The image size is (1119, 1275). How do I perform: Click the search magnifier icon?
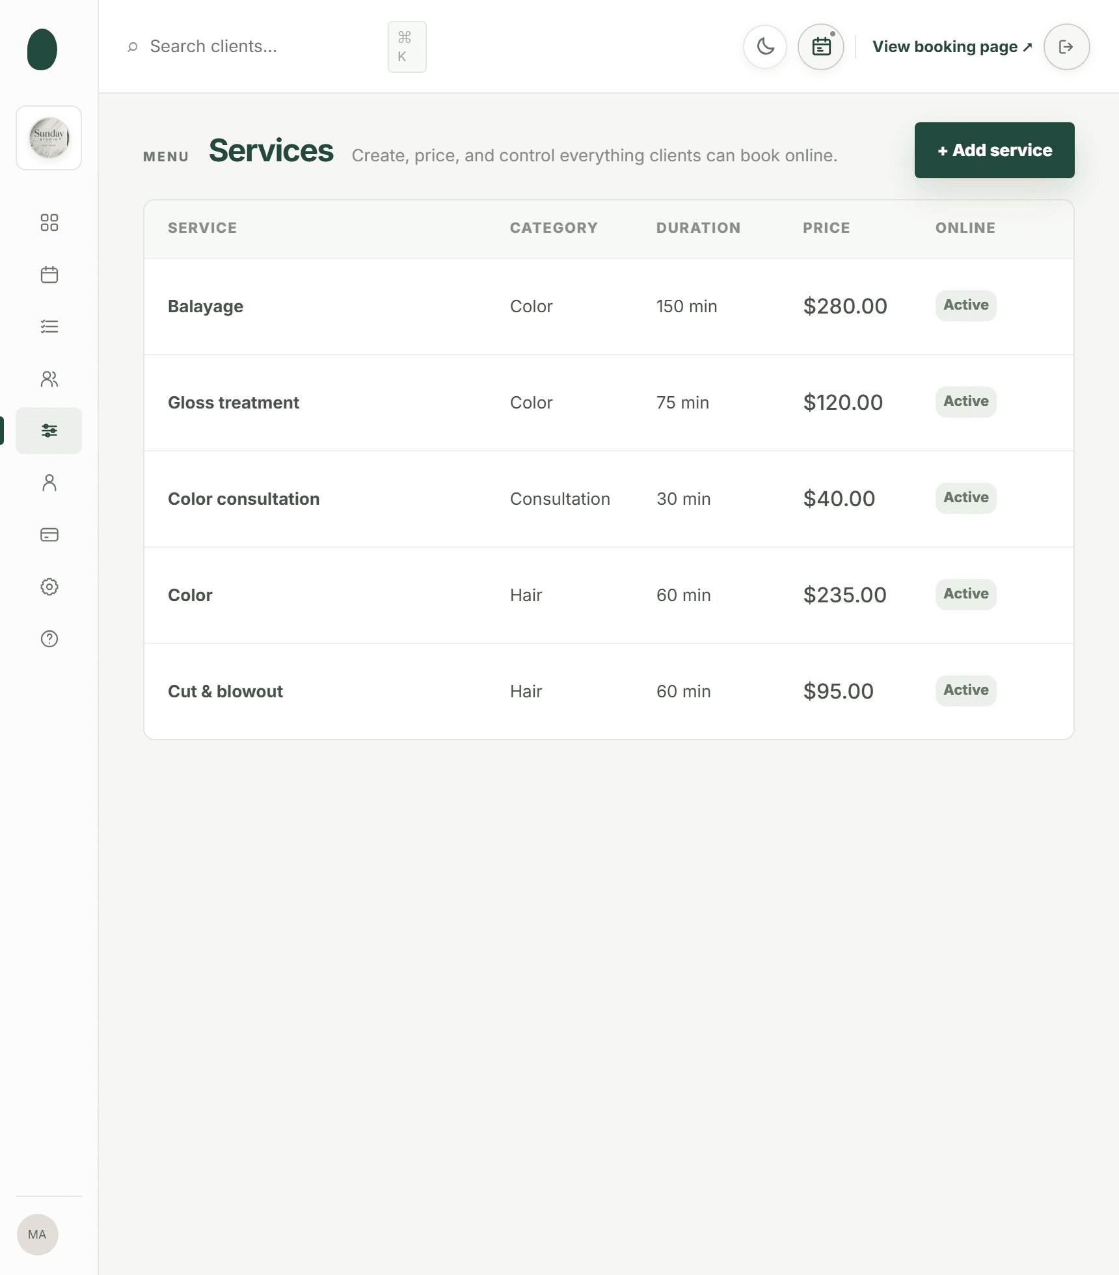(x=133, y=47)
